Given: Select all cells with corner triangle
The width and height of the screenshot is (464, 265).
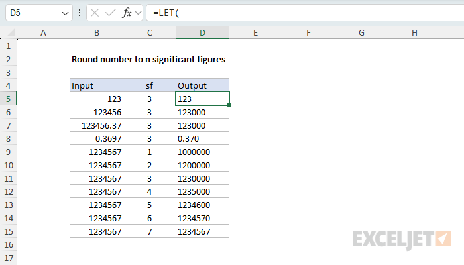Looking at the screenshot, I should tap(11, 32).
